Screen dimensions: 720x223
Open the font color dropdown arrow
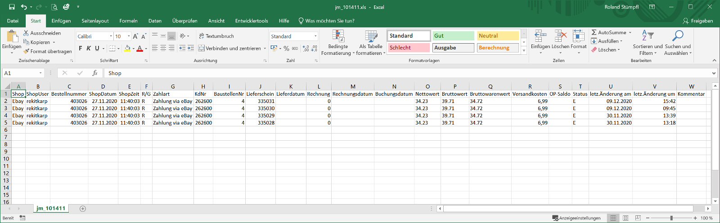click(x=146, y=49)
